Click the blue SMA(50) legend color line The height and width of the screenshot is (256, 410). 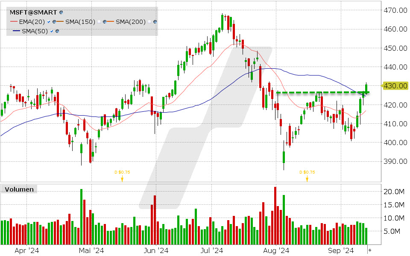[x=17, y=31]
